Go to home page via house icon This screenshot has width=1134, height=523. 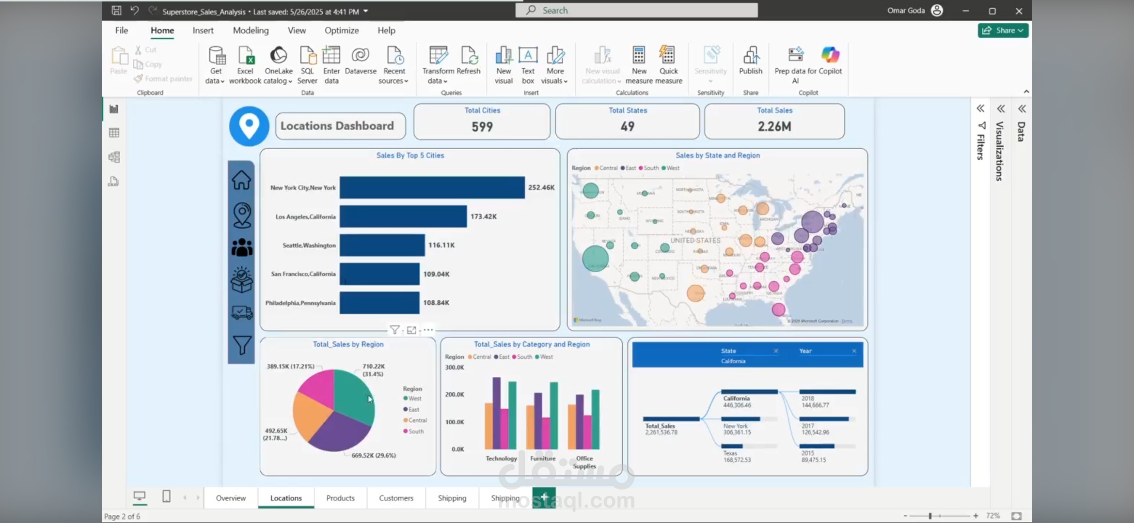click(241, 180)
